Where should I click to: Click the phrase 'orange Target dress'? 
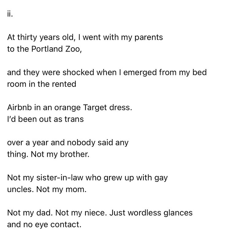point(93,108)
